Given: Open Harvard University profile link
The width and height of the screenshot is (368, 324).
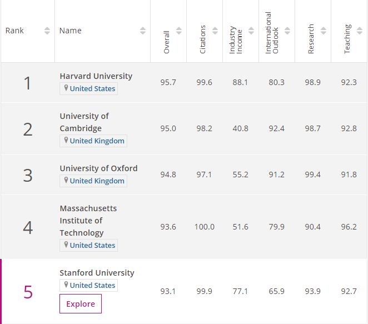Looking at the screenshot, I should coord(96,76).
